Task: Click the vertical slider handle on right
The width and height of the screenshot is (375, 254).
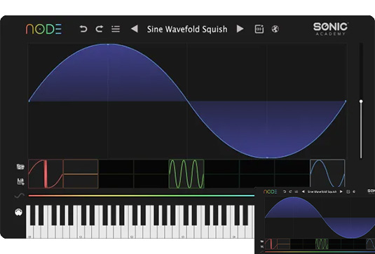Action: click(x=361, y=101)
